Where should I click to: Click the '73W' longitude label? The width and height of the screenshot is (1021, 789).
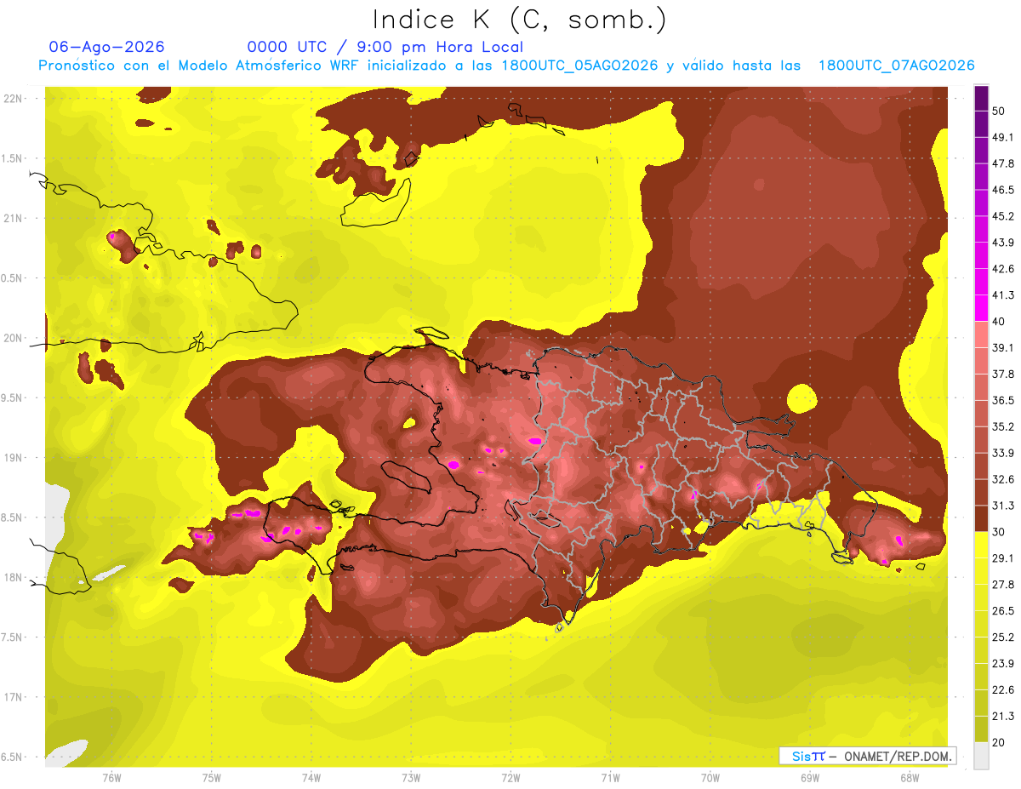[x=411, y=777]
